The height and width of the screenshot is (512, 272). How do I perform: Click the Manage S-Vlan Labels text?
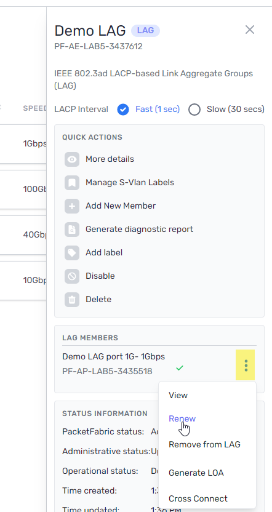[x=130, y=182]
